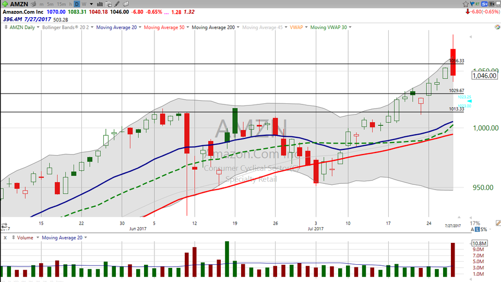Select the 'S%' percent scale option

[484, 229]
